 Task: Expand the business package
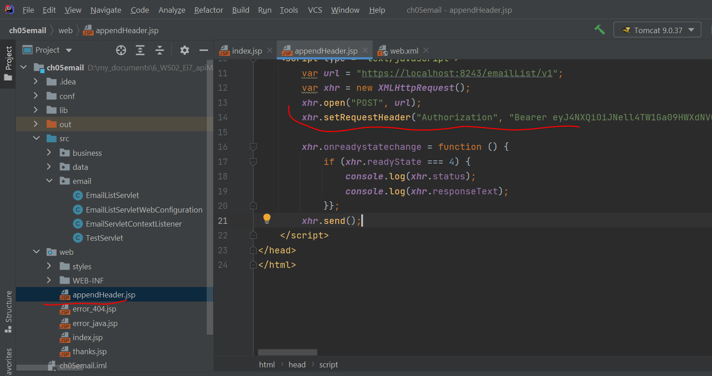[x=49, y=153]
